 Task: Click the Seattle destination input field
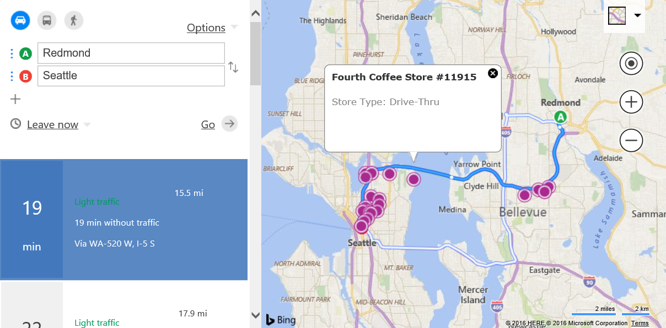(131, 75)
